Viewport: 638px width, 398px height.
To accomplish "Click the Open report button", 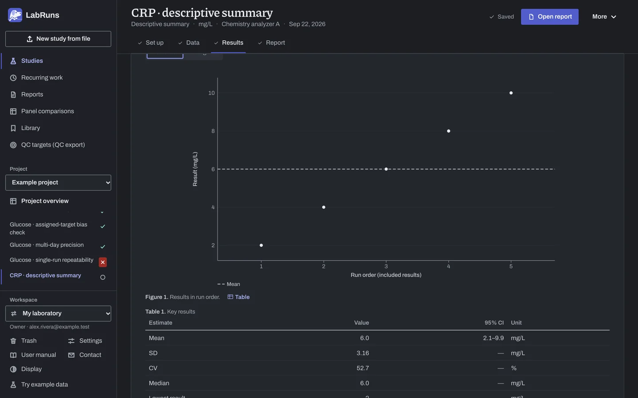I will point(550,17).
